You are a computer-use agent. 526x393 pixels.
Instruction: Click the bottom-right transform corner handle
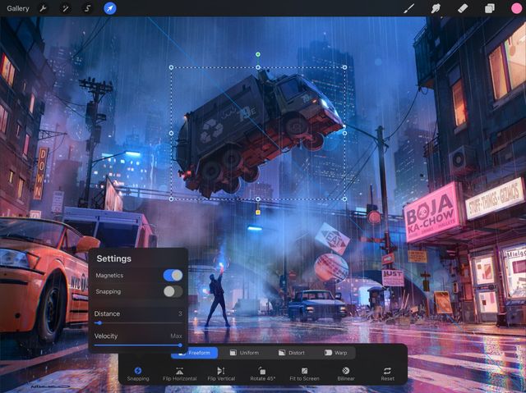(344, 199)
